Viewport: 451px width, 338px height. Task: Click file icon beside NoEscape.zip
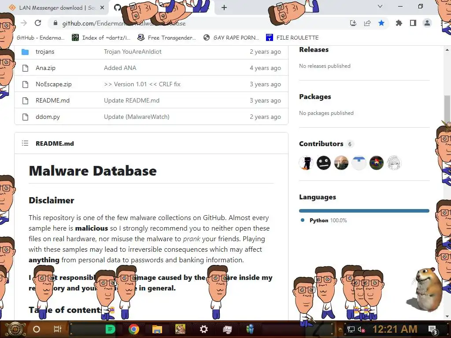(25, 84)
